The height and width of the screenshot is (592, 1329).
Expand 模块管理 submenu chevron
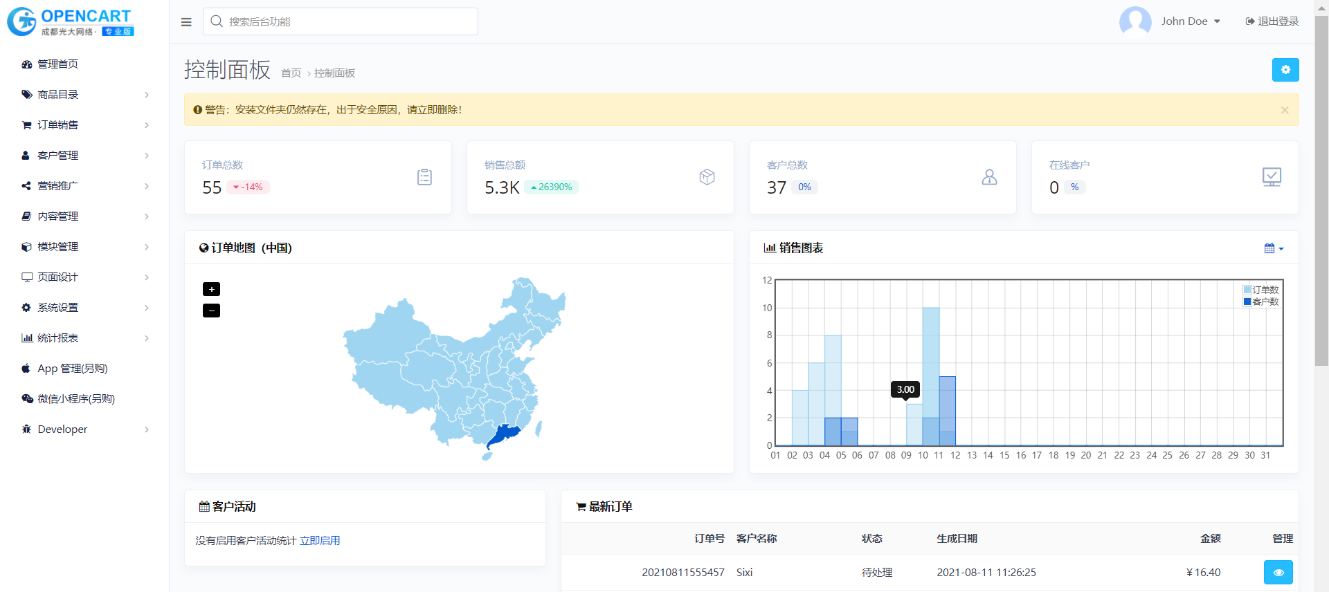147,247
